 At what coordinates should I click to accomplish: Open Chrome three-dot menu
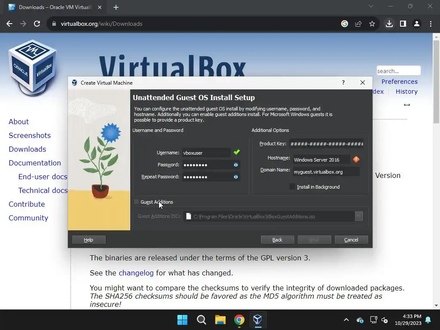(x=431, y=24)
